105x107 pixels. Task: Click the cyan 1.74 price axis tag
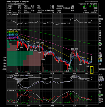(100, 61)
